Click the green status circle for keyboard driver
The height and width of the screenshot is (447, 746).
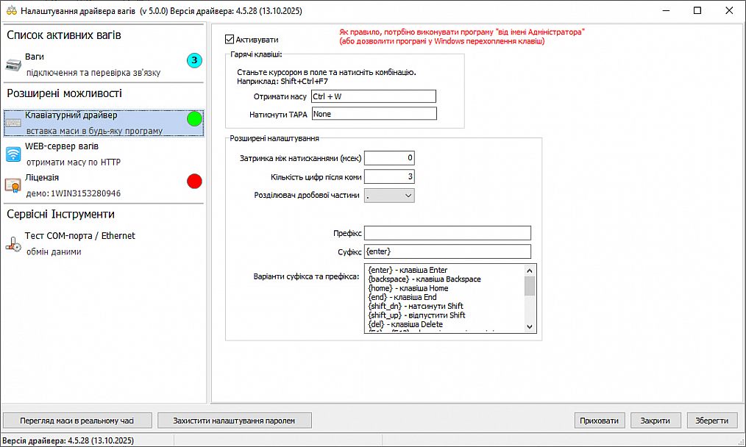point(194,119)
